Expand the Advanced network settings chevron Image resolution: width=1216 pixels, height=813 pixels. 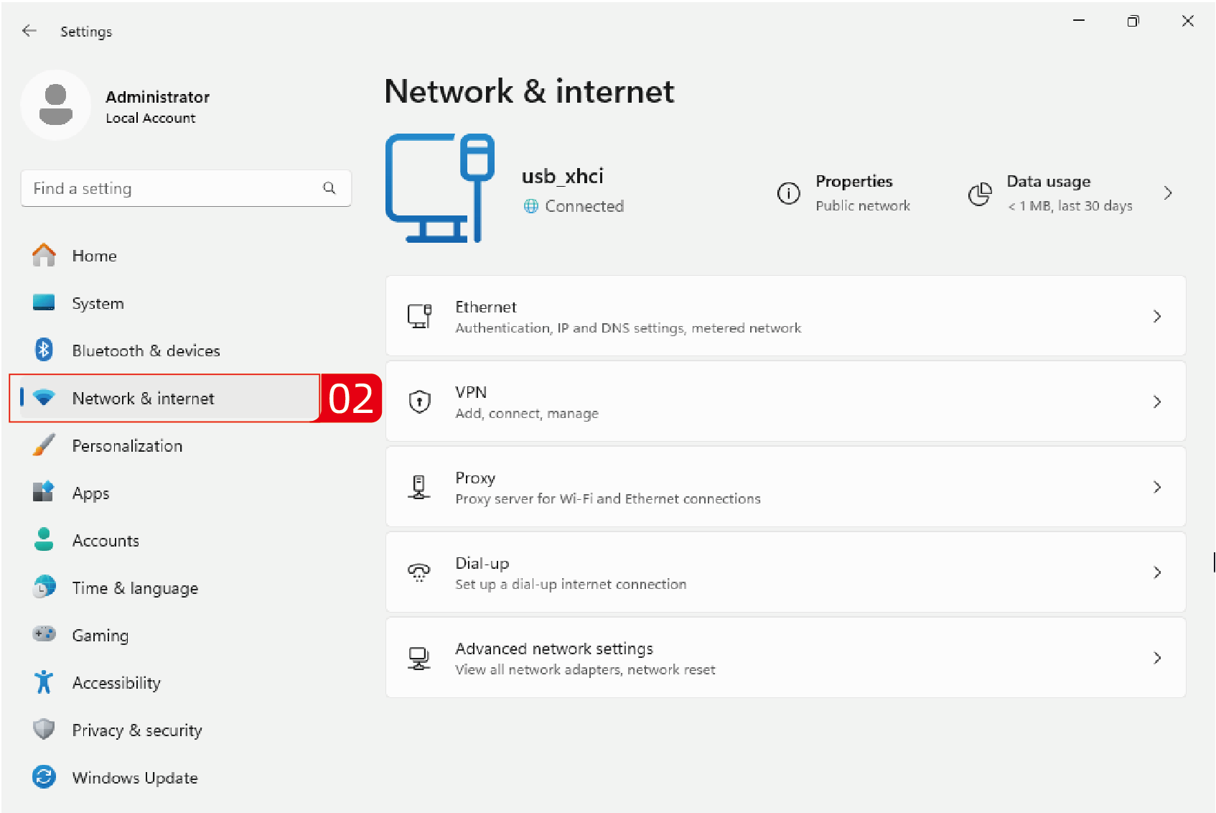[1156, 658]
